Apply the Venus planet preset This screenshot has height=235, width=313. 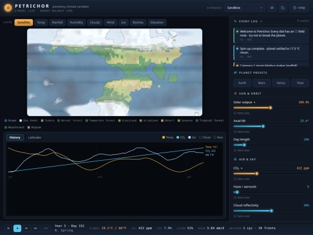[x=281, y=83]
